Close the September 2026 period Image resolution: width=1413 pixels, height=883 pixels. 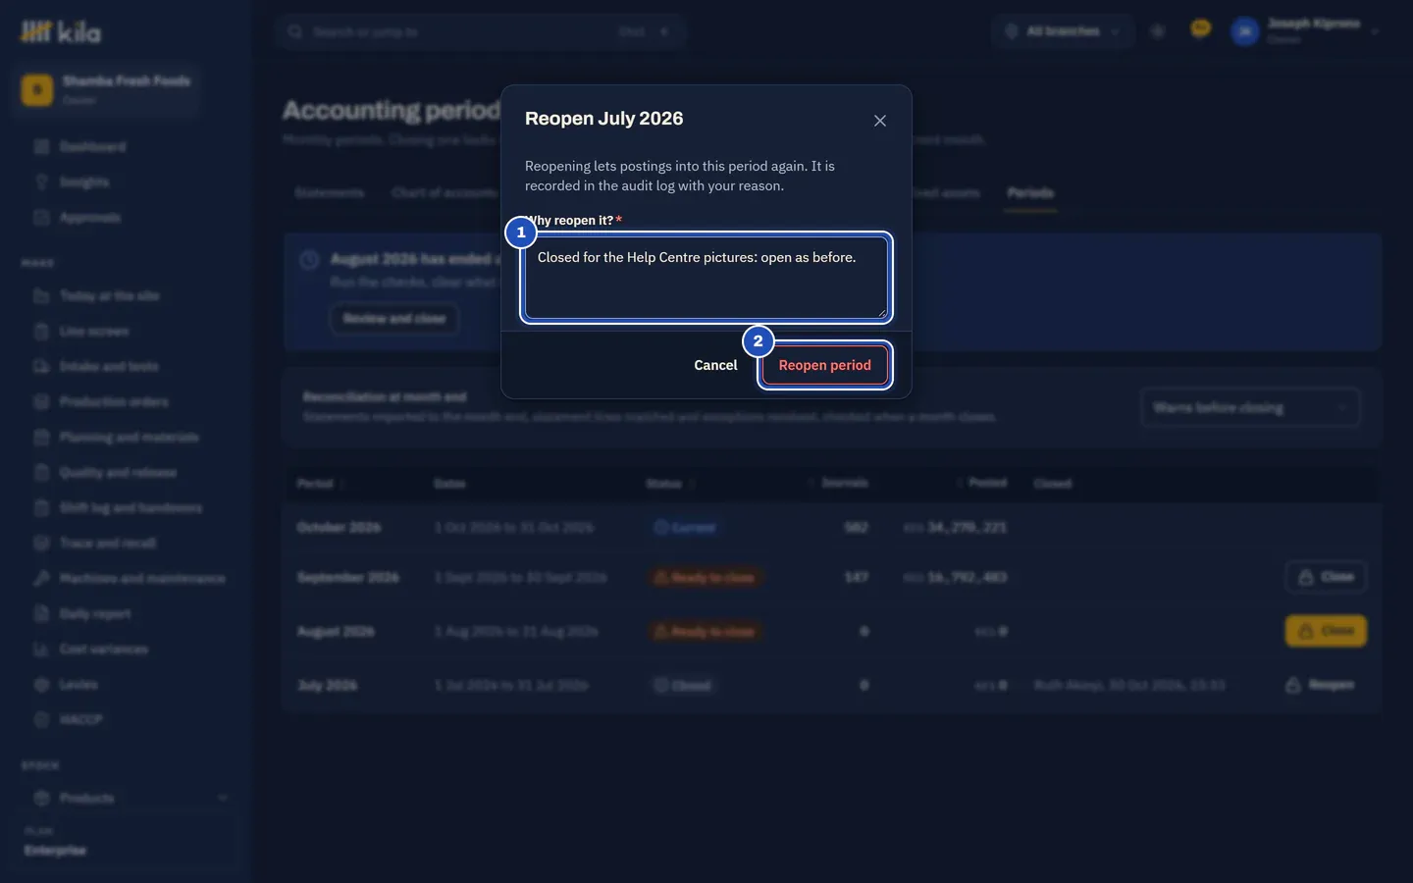click(1326, 577)
